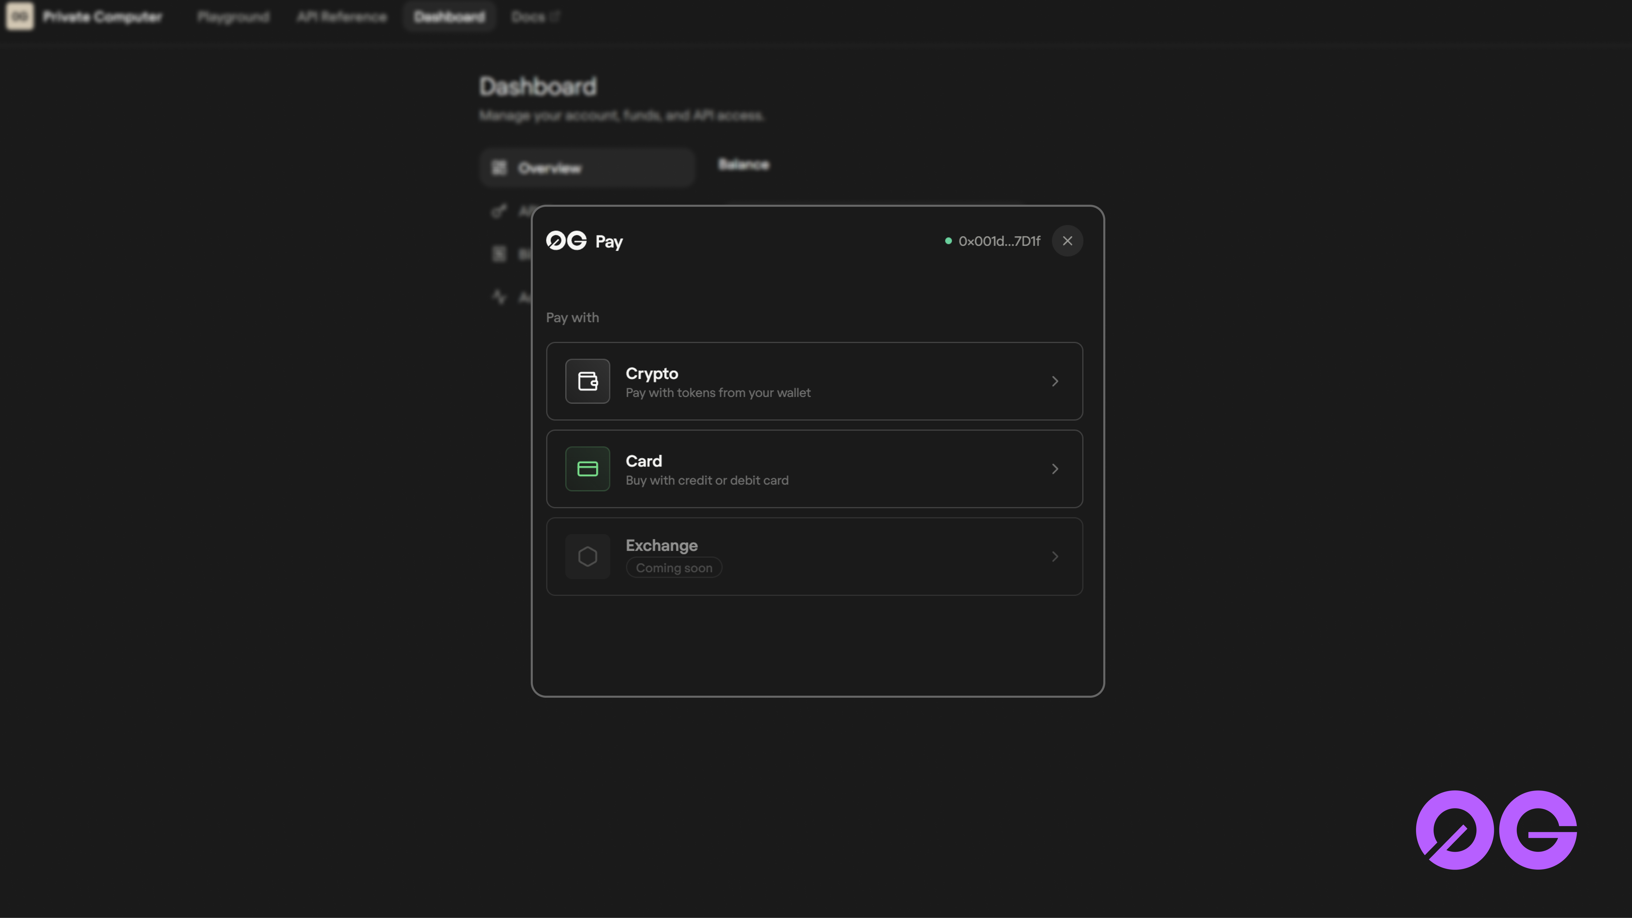Open the Playground tab in top navigation

[233, 17]
